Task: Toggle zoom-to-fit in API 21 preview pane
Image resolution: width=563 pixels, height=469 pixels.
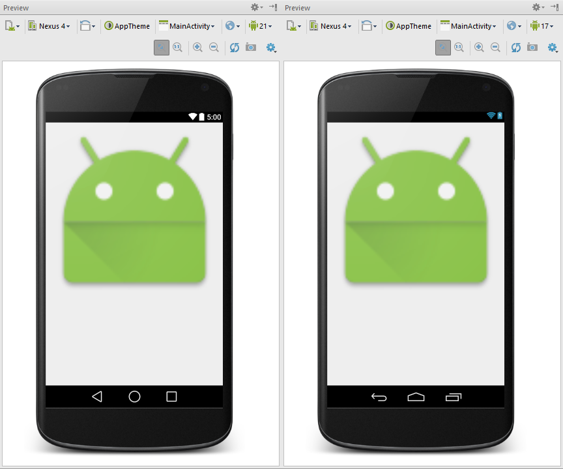Action: tap(162, 48)
